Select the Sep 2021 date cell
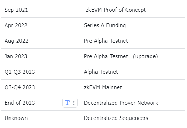This screenshot has height=128, width=187. coord(41,10)
